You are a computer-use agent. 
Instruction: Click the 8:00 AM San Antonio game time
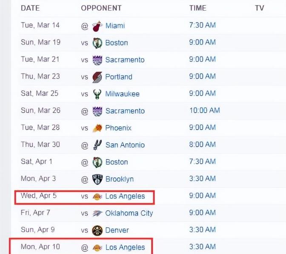point(202,145)
